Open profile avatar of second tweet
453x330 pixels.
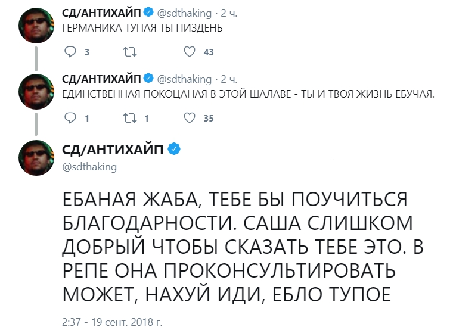tap(38, 91)
